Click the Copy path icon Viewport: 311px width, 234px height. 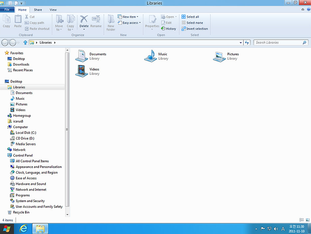click(27, 23)
